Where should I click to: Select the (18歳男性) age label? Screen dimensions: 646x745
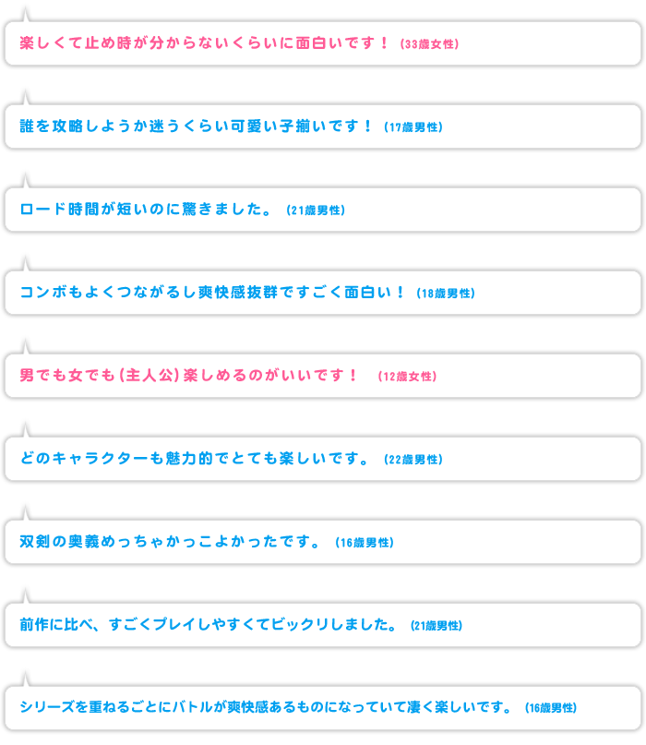446,294
